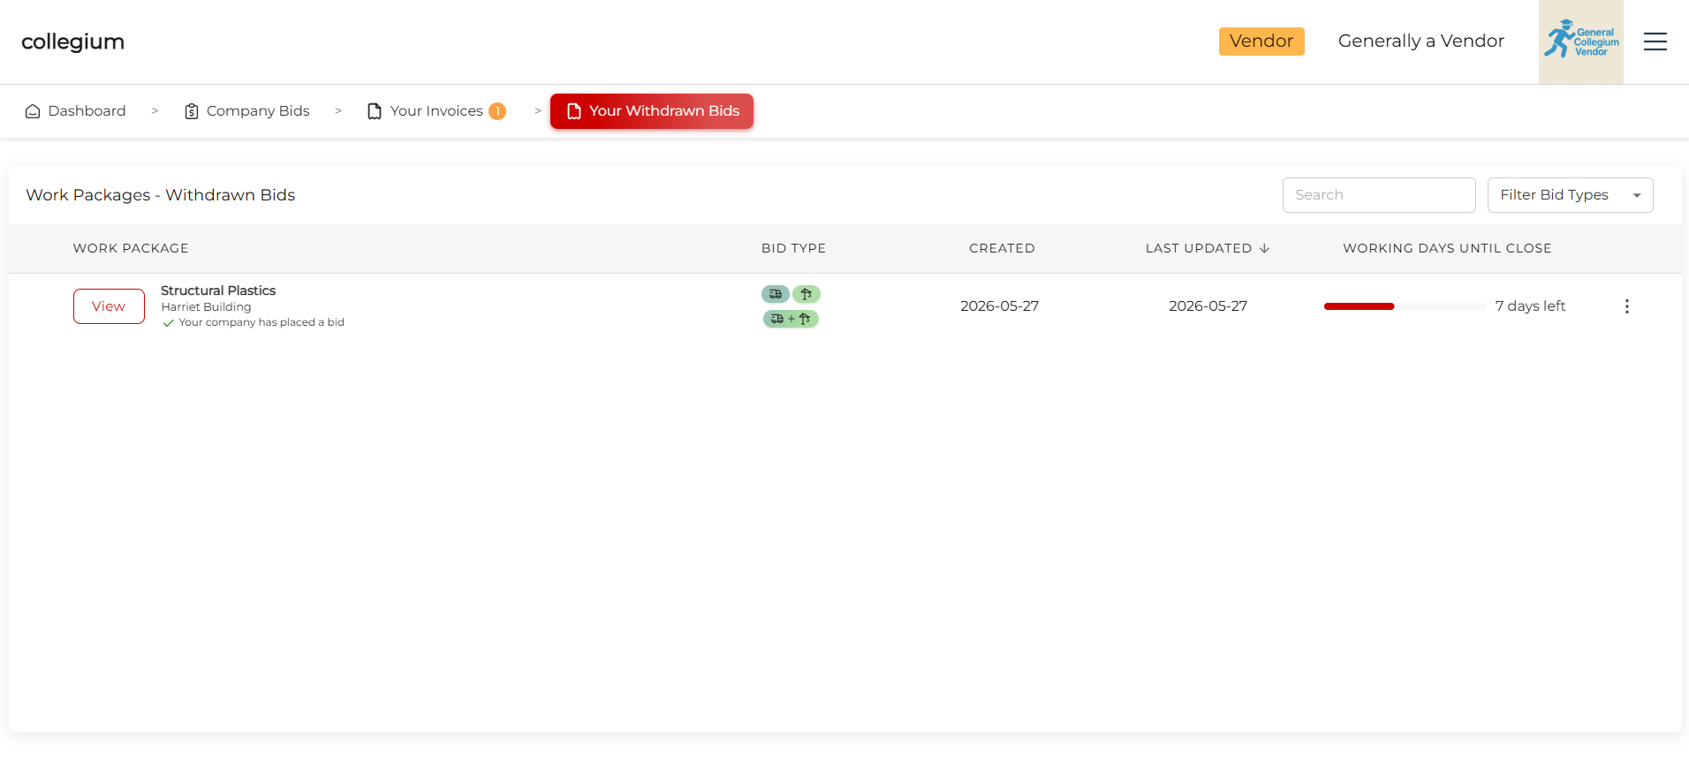
Task: Open the Company Bids tab
Action: point(247,111)
